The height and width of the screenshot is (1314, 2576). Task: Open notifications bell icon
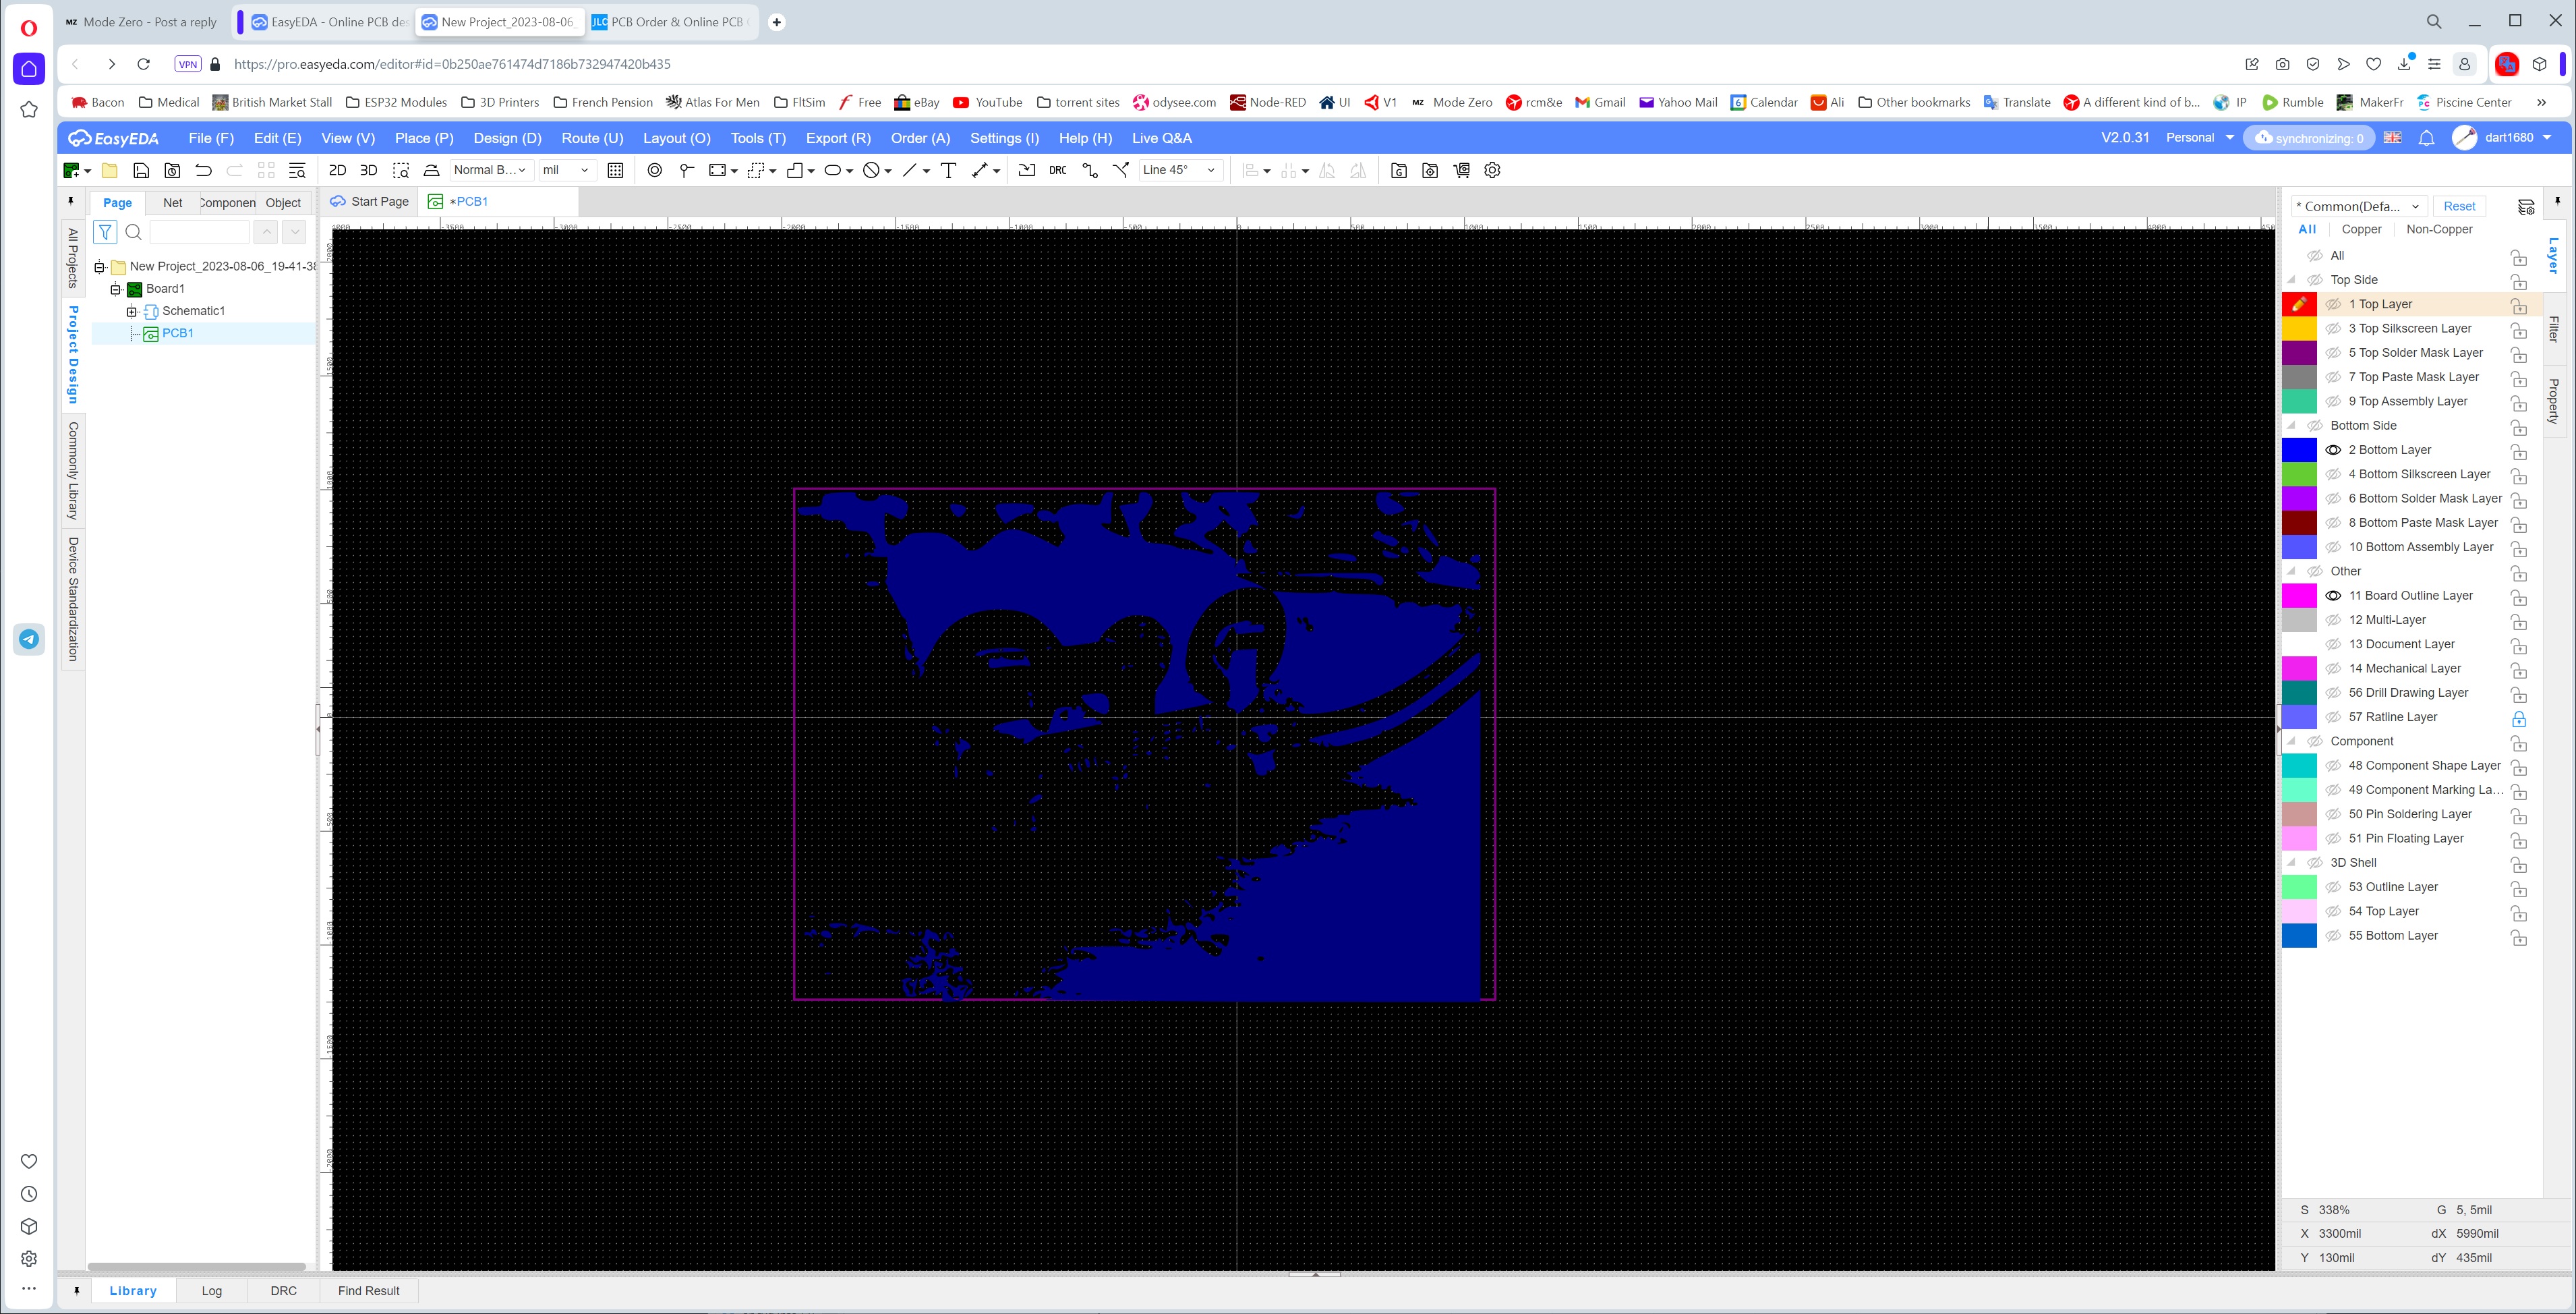[x=2426, y=138]
